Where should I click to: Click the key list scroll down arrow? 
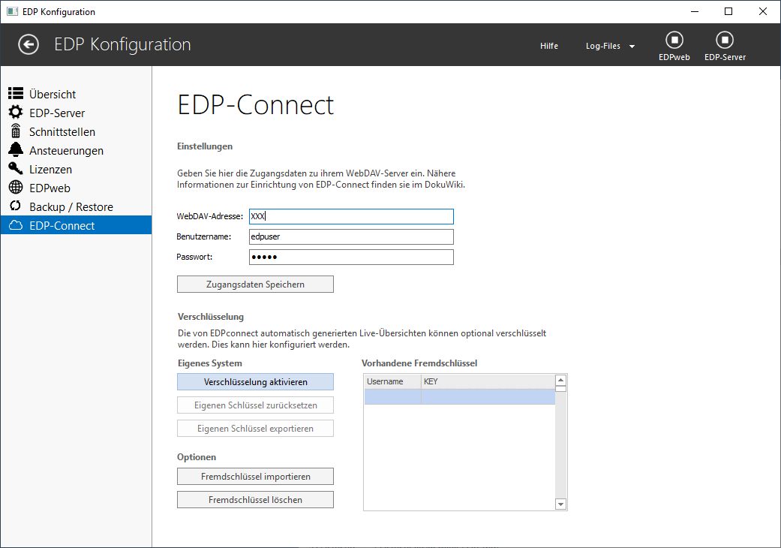click(x=561, y=504)
